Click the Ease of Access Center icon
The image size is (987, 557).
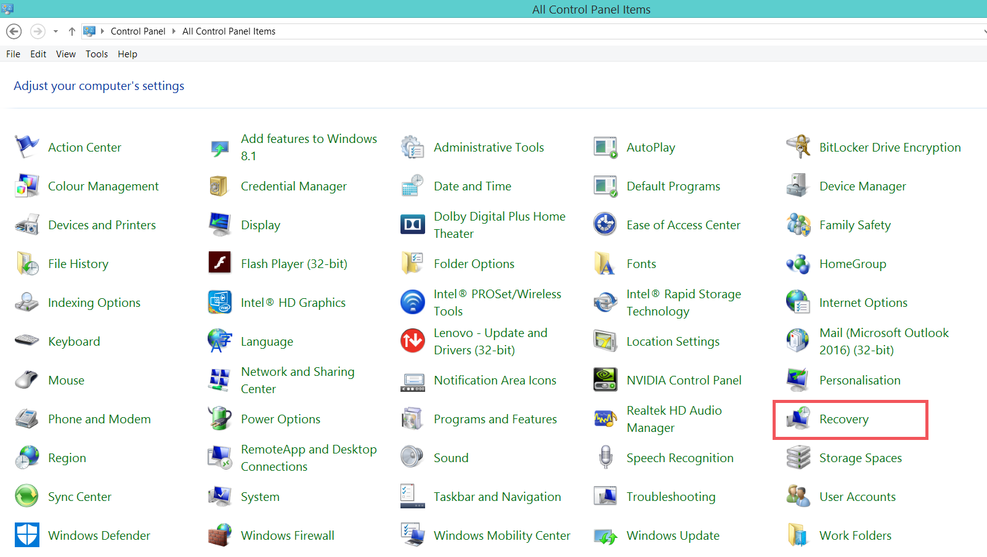(605, 225)
